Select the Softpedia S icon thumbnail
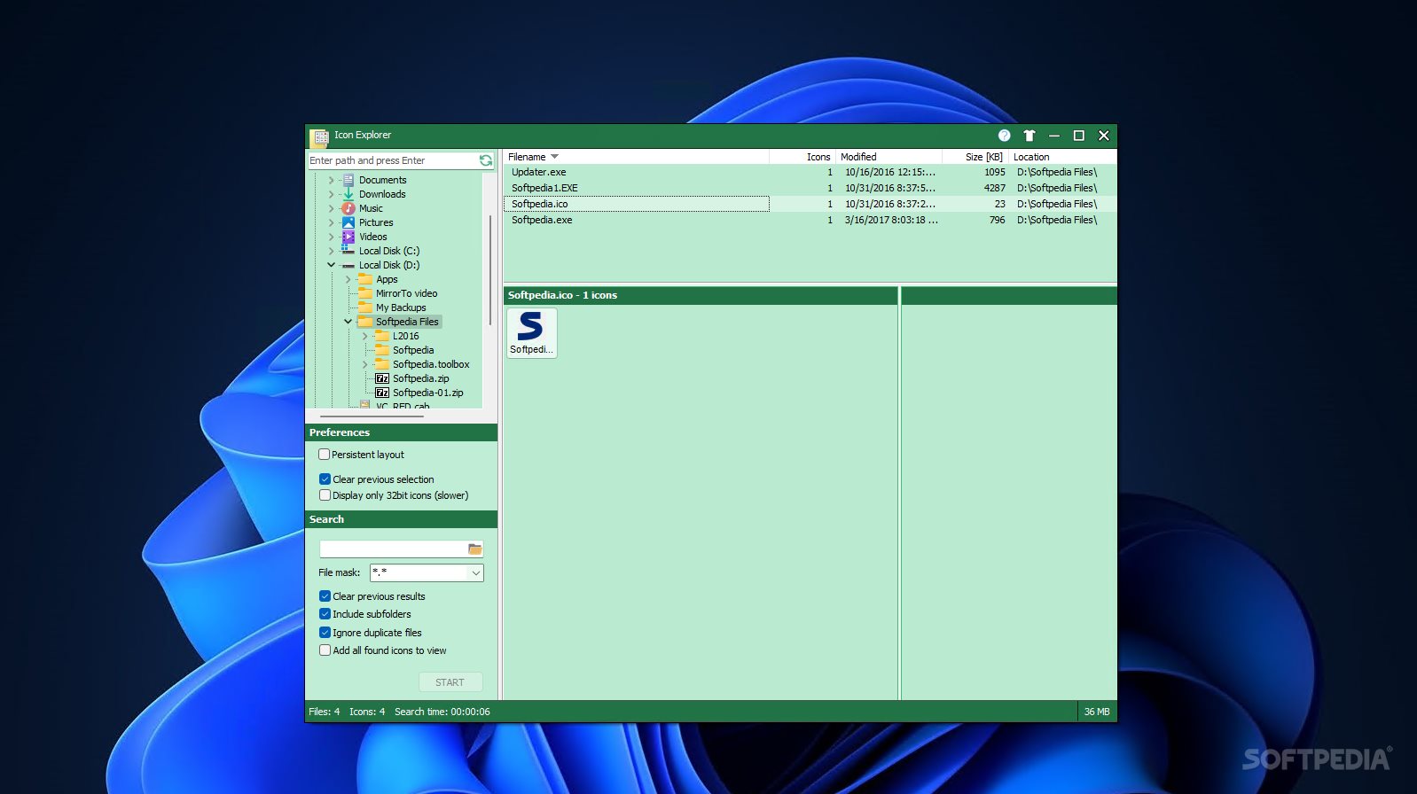 pyautogui.click(x=531, y=332)
